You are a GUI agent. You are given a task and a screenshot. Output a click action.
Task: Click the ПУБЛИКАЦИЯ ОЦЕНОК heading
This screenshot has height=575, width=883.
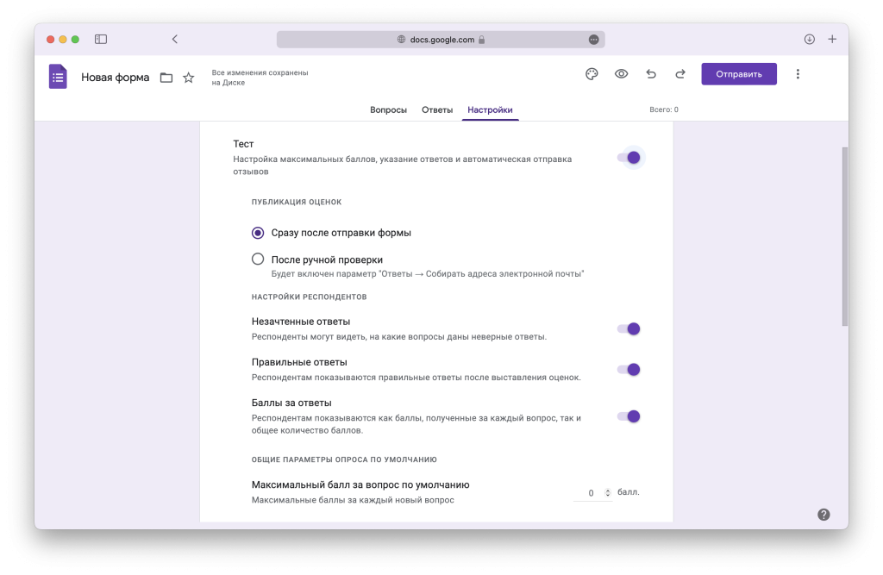pos(297,203)
